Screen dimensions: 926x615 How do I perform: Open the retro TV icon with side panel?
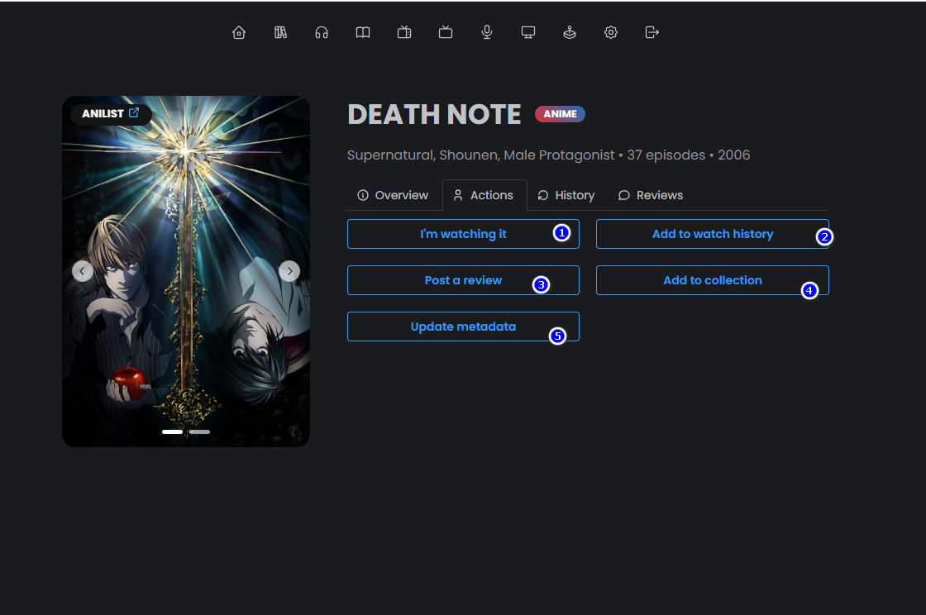pyautogui.click(x=404, y=32)
